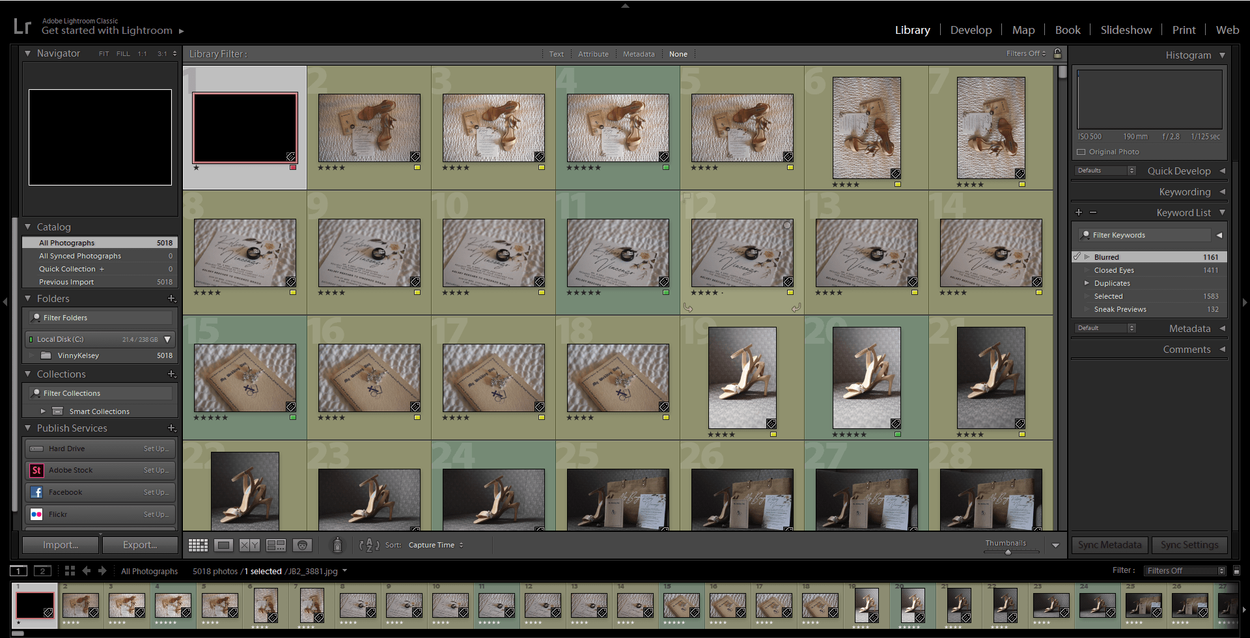The width and height of the screenshot is (1250, 638).
Task: Adjust the Thumbnails size slider
Action: coord(1008,552)
